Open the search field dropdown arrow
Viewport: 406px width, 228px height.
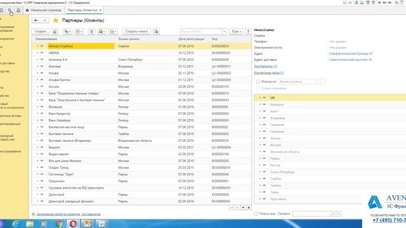pos(224,32)
